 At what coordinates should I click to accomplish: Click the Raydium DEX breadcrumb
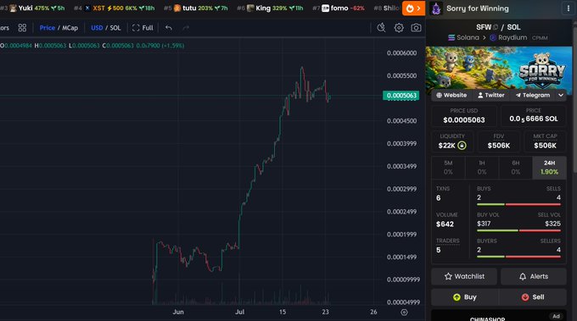pos(508,37)
